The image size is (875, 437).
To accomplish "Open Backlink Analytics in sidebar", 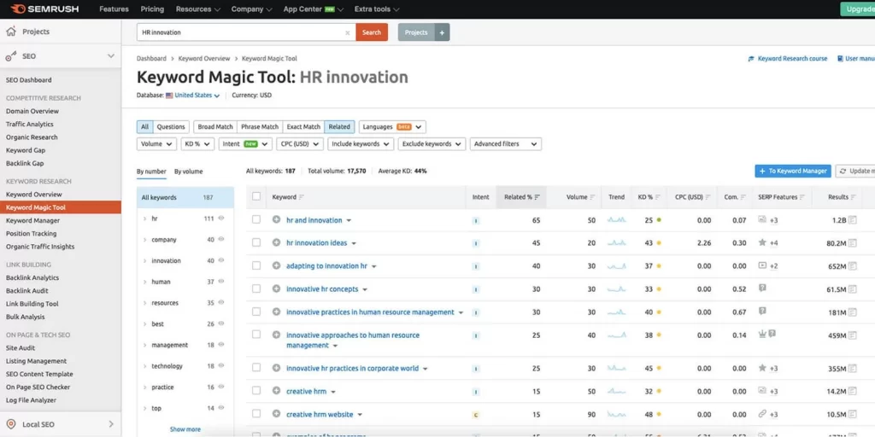I will tap(32, 277).
